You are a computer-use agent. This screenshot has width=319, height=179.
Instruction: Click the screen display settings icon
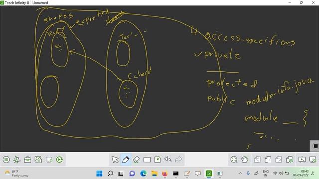[49, 160]
